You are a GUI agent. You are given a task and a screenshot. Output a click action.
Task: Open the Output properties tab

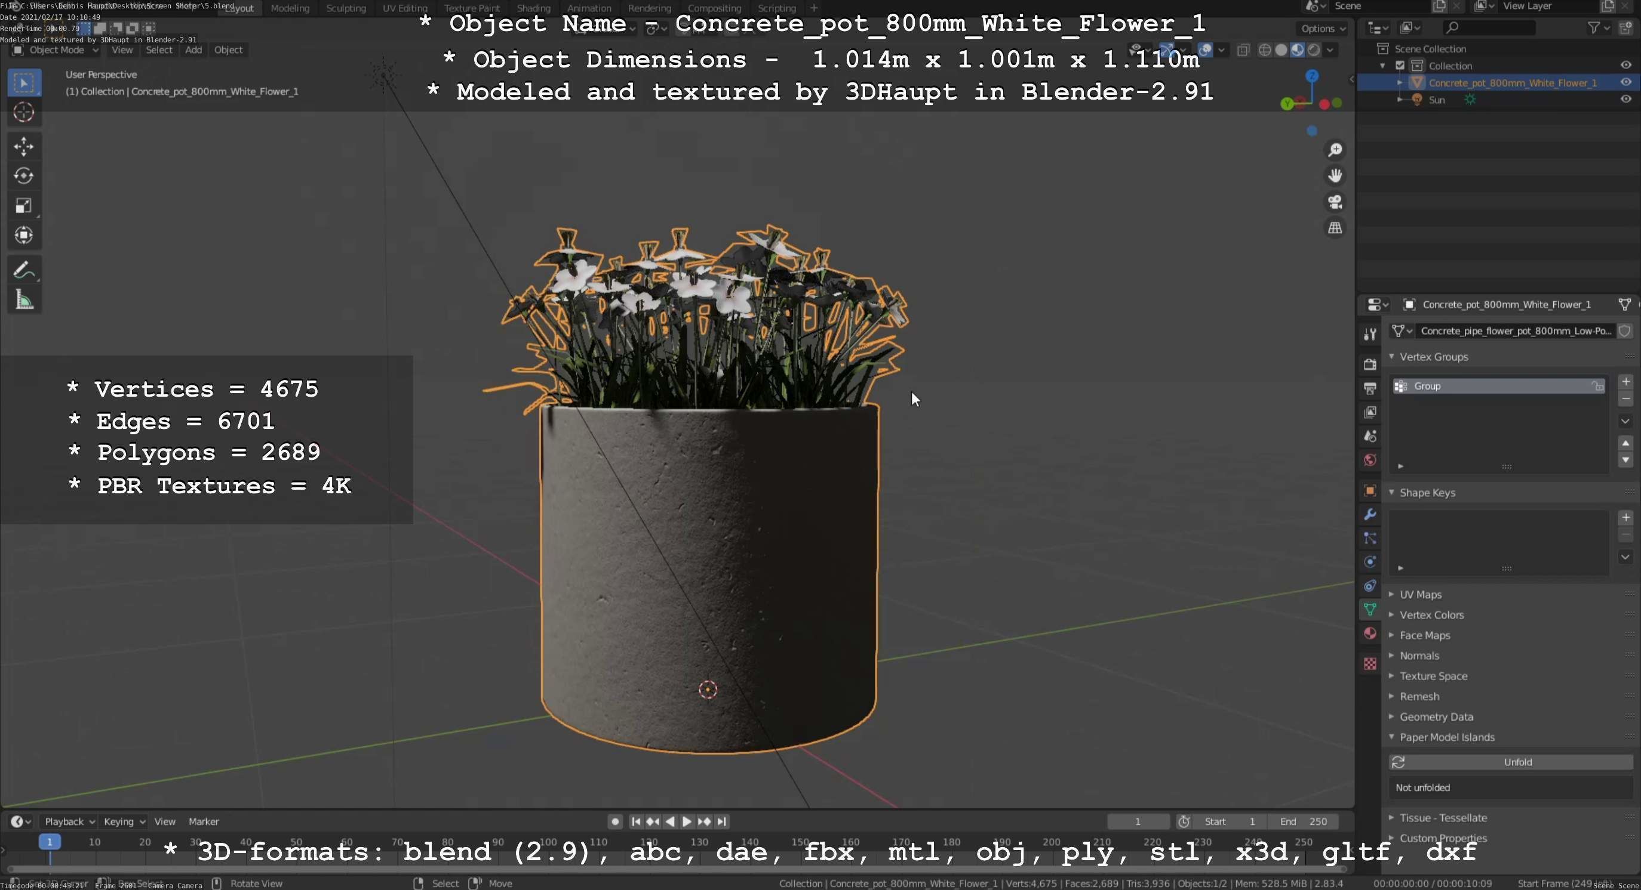click(1370, 388)
